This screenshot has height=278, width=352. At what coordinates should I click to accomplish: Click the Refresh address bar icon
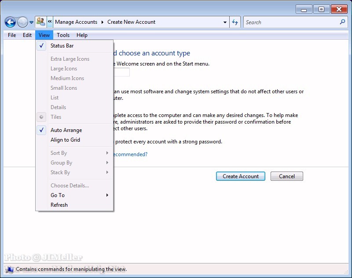click(235, 22)
